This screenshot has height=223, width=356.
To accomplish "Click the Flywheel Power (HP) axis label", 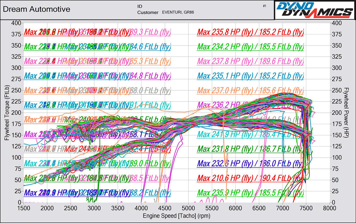I will click(346, 113).
